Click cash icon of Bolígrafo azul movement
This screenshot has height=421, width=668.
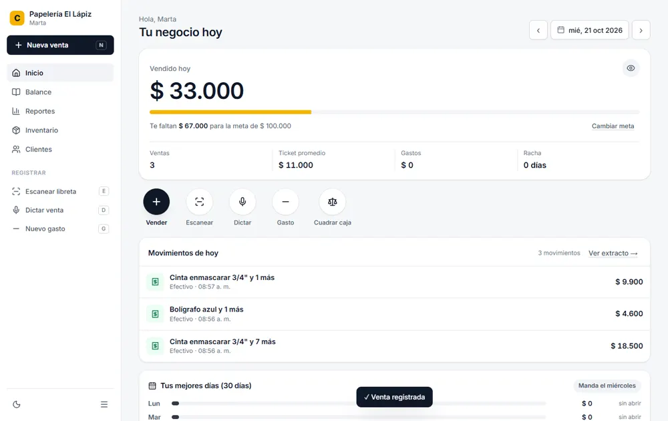pyautogui.click(x=155, y=313)
